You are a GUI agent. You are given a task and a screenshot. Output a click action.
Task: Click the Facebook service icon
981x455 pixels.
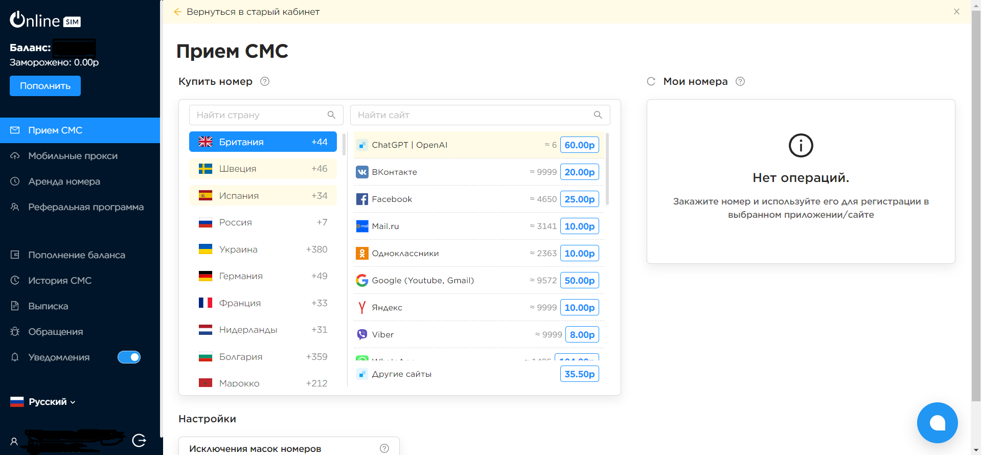click(362, 199)
